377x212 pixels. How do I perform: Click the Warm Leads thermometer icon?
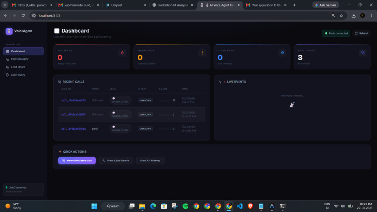click(x=202, y=53)
